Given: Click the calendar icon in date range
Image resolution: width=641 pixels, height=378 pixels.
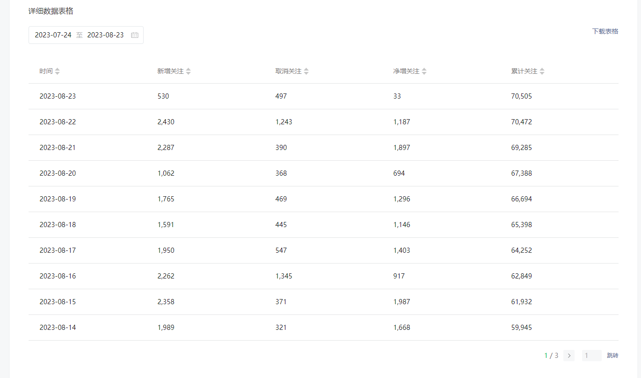Looking at the screenshot, I should pyautogui.click(x=135, y=35).
